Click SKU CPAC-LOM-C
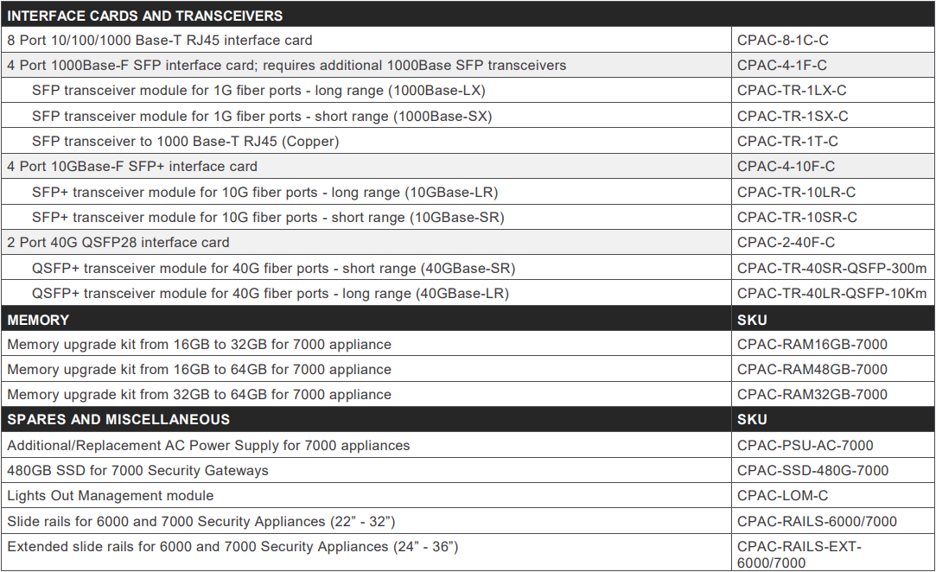This screenshot has width=936, height=572. click(x=782, y=496)
